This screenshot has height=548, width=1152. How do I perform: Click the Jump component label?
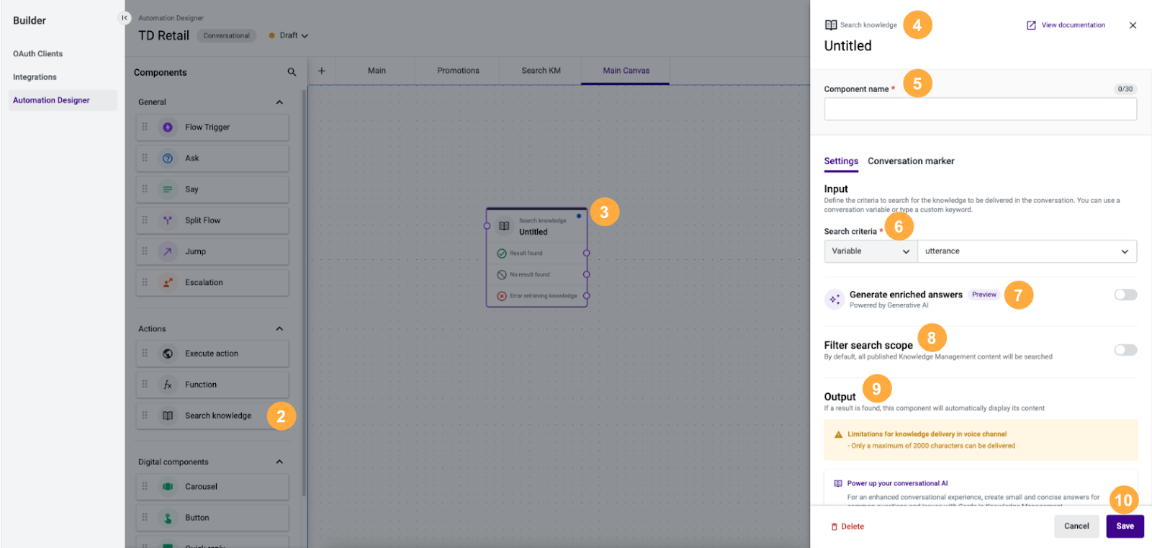195,251
